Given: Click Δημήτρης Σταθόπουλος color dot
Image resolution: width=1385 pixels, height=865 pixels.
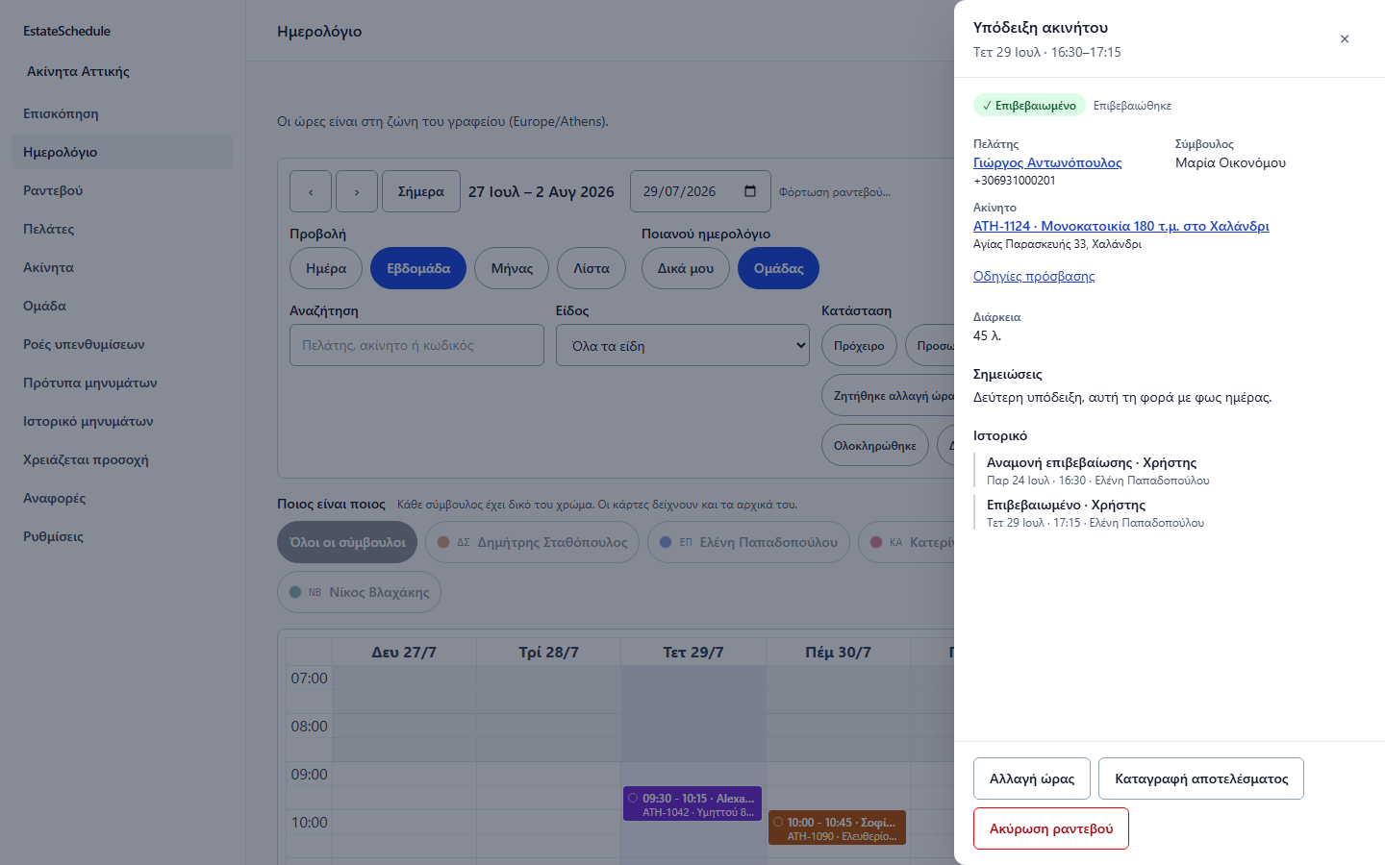Looking at the screenshot, I should 443,542.
